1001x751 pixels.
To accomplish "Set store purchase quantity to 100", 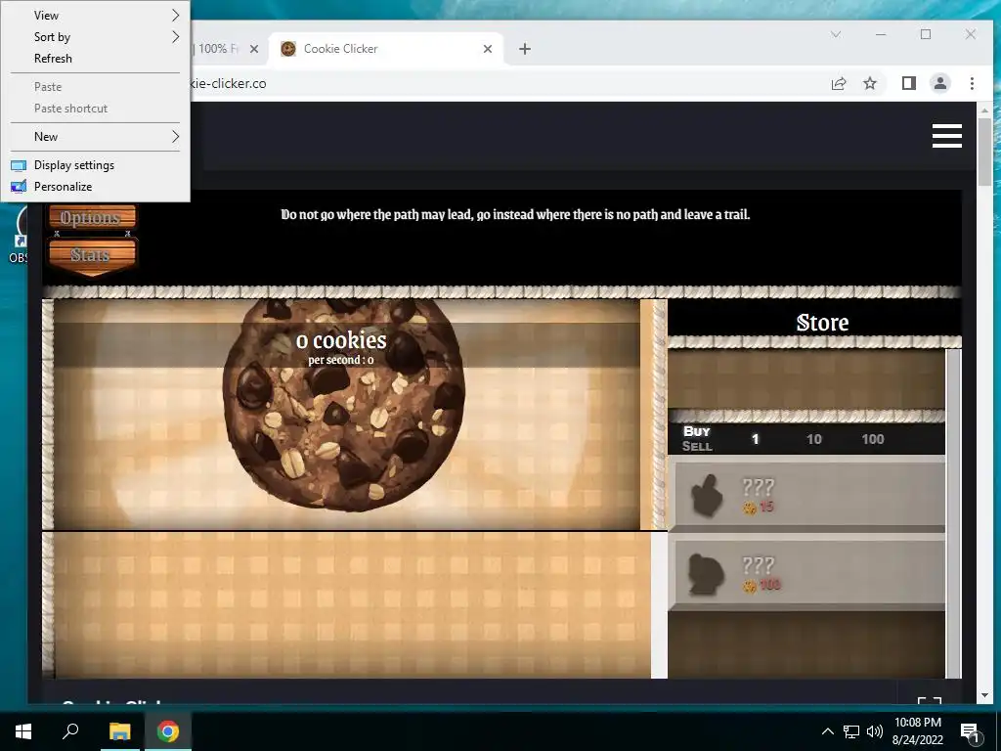I will pos(873,439).
